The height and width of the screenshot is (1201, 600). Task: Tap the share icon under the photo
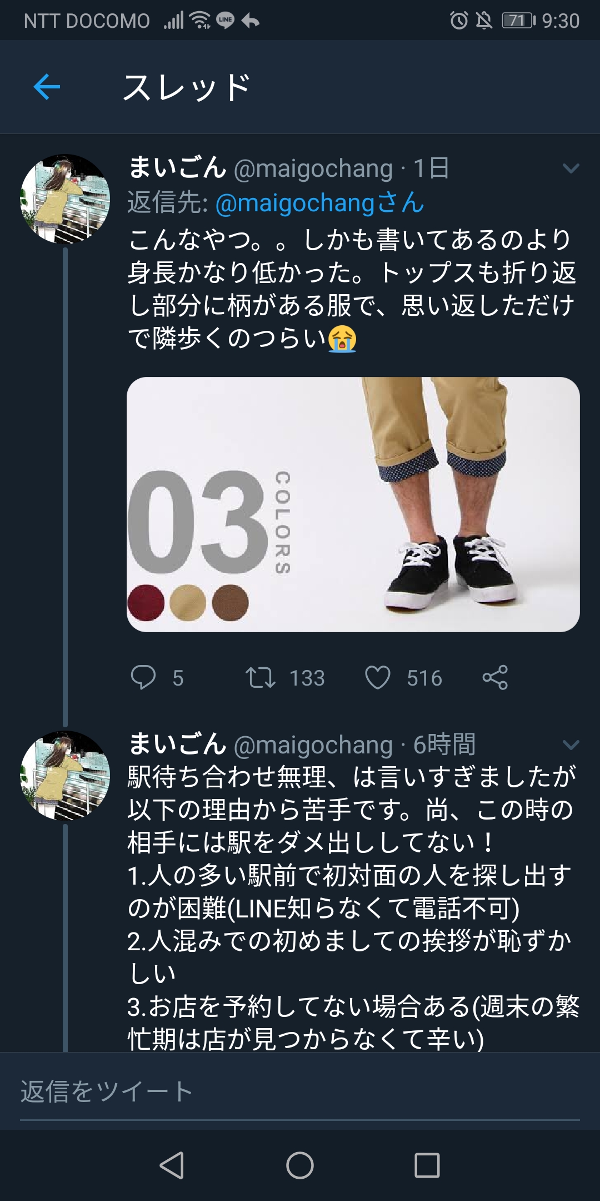coord(495,677)
